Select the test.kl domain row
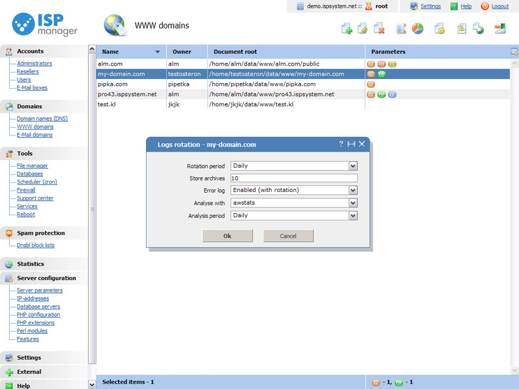This screenshot has width=519, height=389. pyautogui.click(x=303, y=104)
